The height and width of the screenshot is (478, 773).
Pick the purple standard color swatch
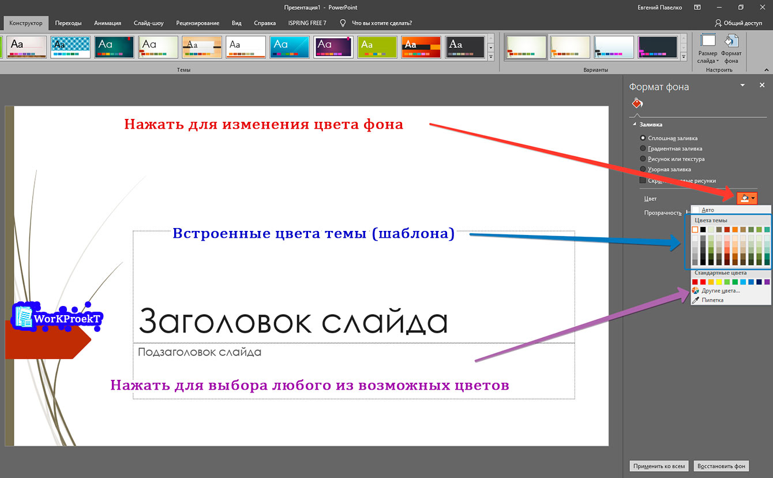pyautogui.click(x=767, y=282)
